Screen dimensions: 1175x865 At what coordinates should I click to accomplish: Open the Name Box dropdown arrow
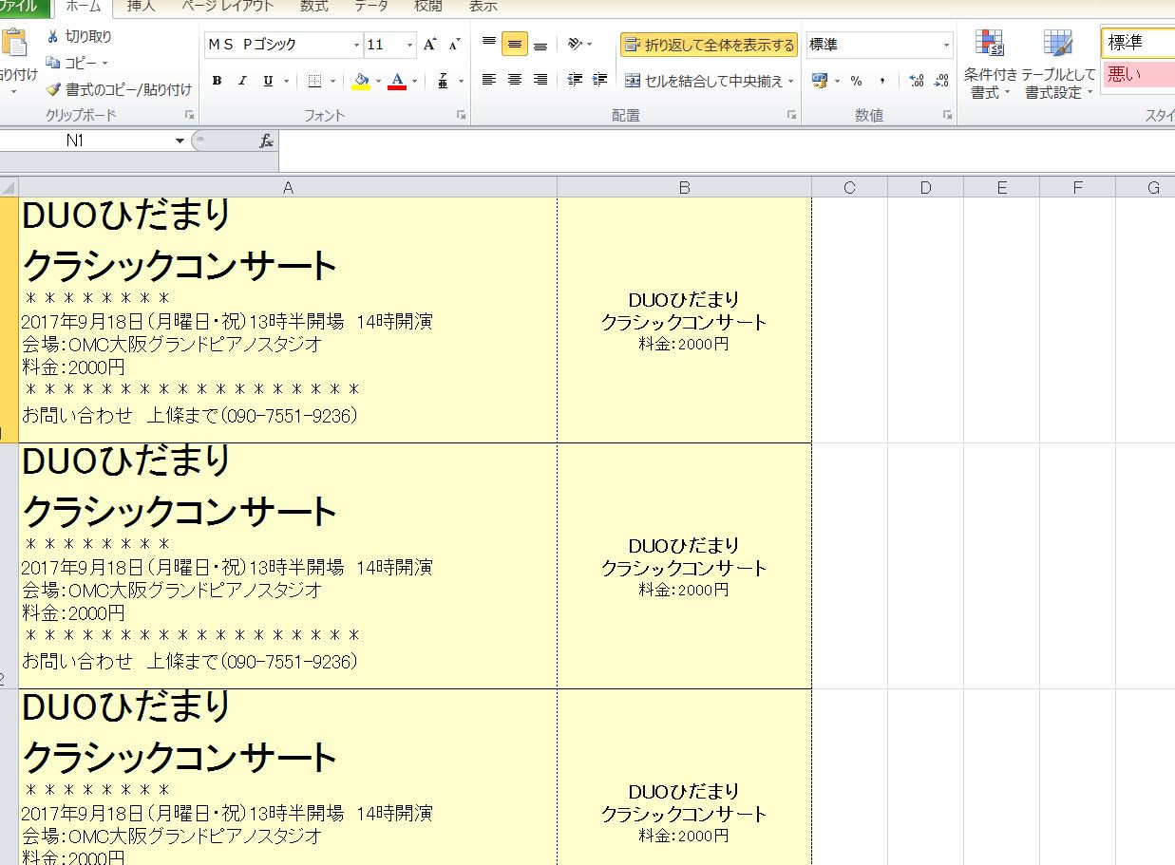click(180, 141)
